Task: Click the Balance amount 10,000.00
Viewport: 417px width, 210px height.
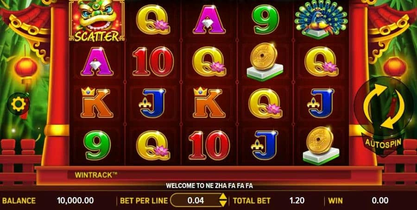Action: click(75, 200)
